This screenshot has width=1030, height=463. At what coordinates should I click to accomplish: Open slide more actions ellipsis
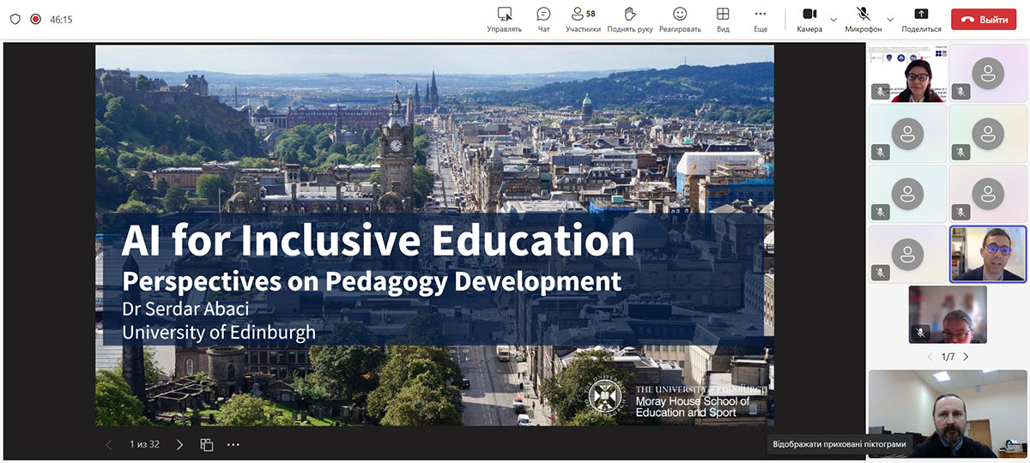point(233,444)
